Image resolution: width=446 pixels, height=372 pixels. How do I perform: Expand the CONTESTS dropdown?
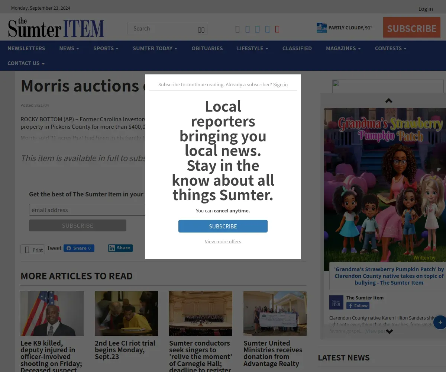click(391, 48)
